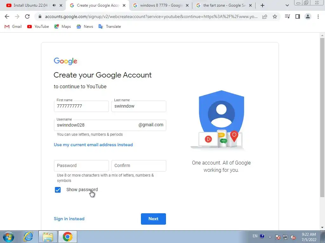Switch to the fart zone Google Search tab
The width and height of the screenshot is (325, 243).
pyautogui.click(x=224, y=6)
